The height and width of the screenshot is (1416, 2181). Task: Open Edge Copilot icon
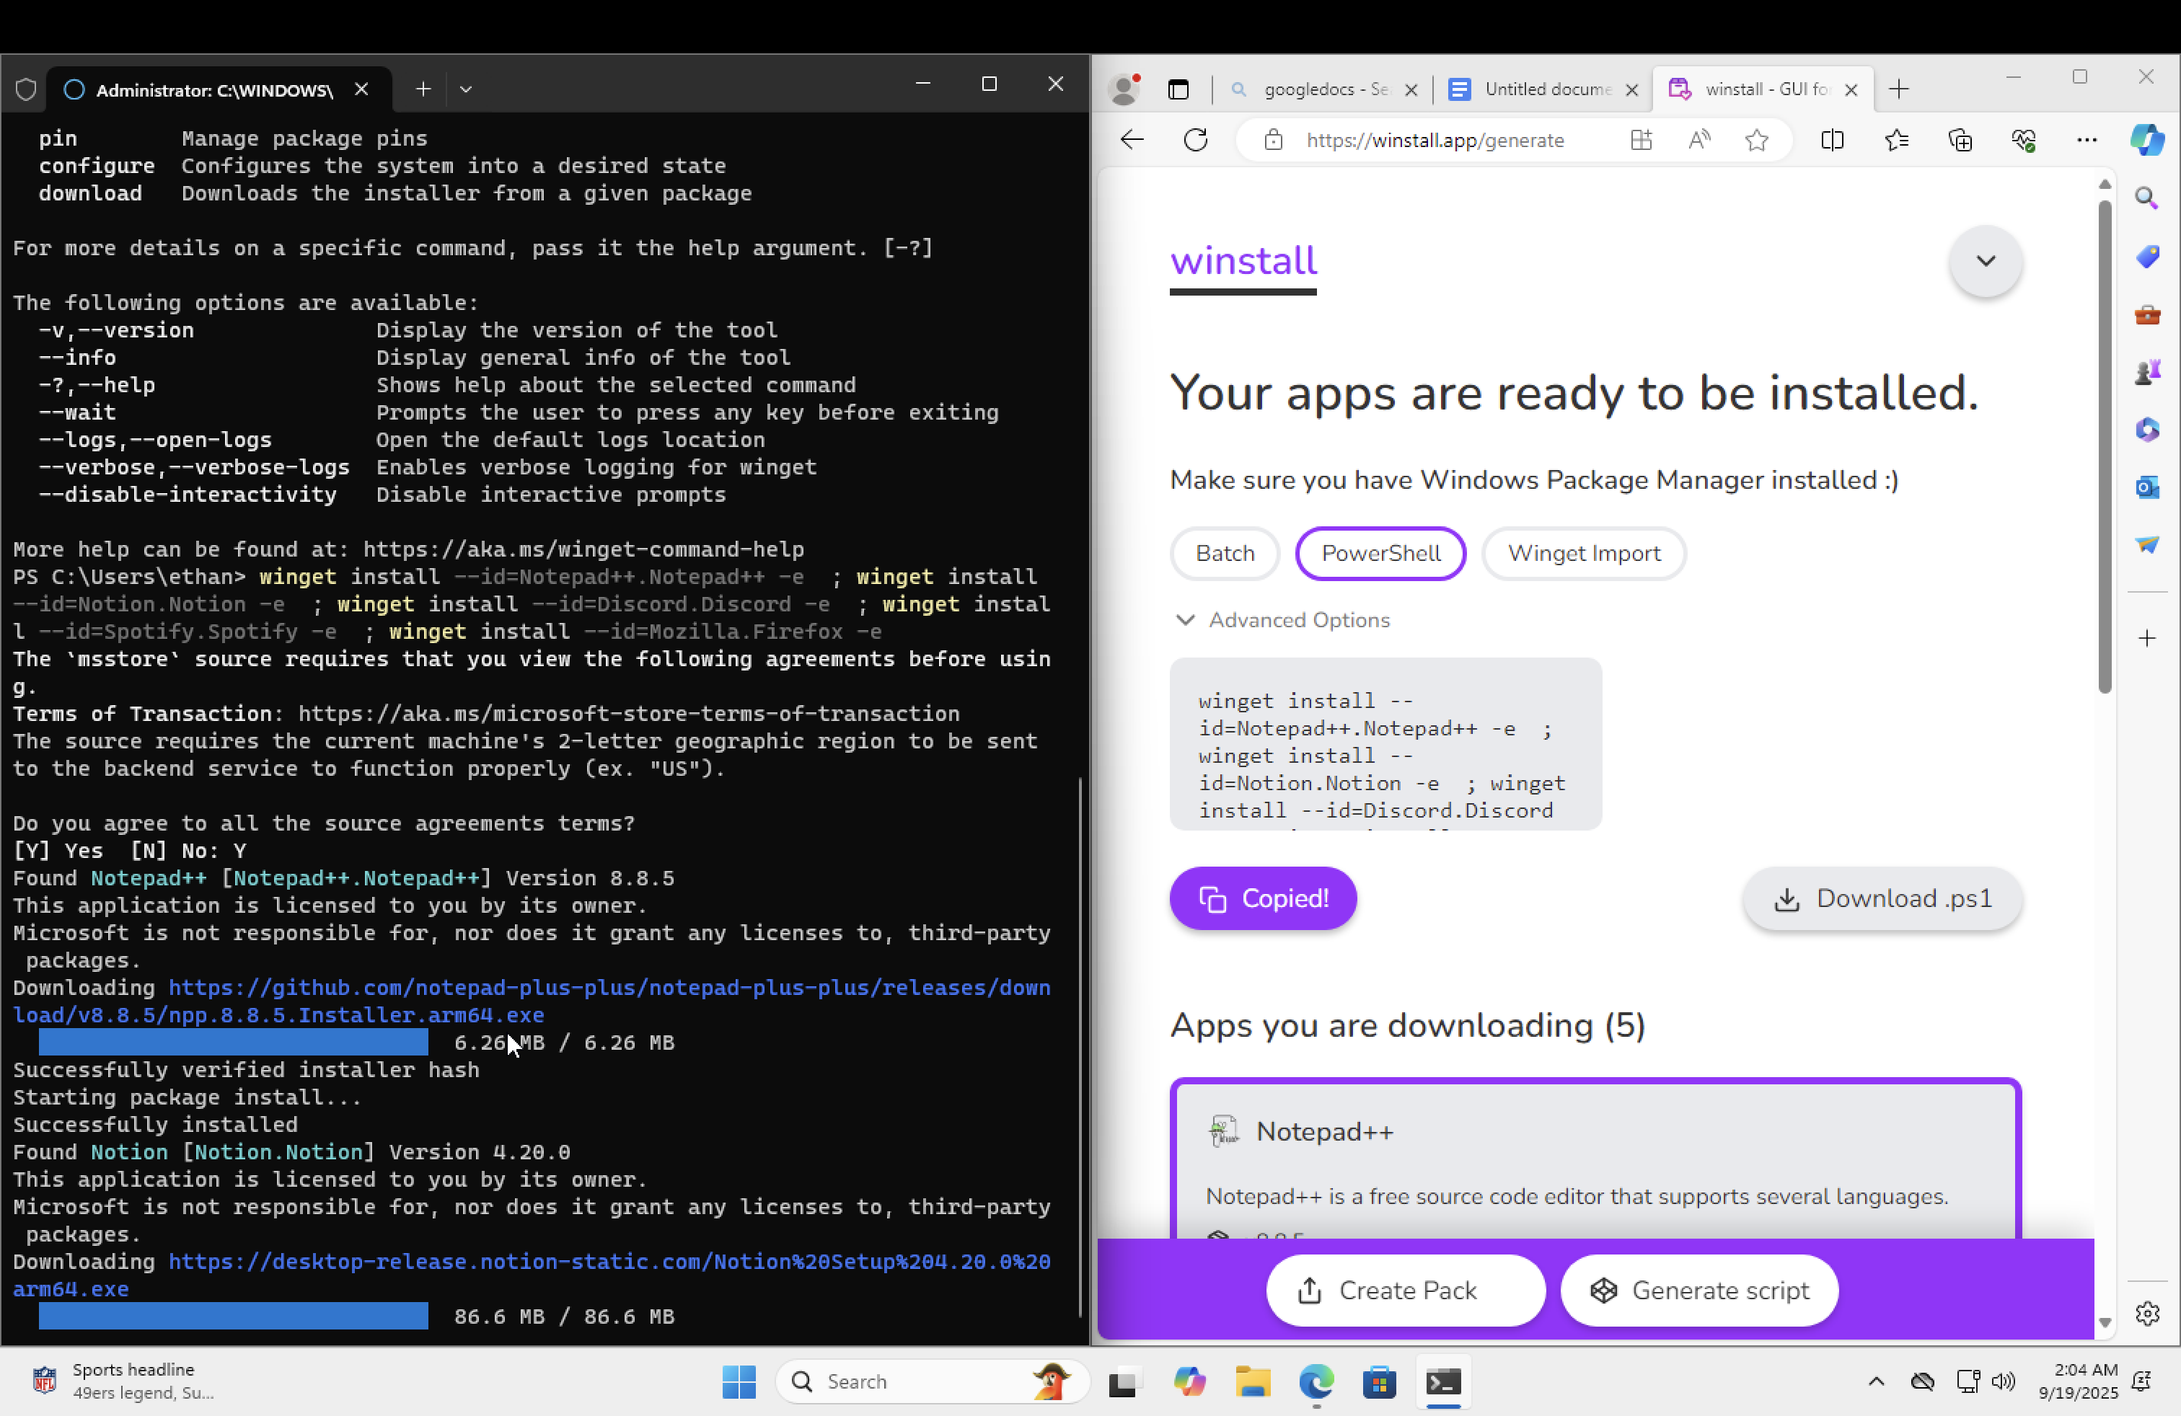pos(2147,140)
